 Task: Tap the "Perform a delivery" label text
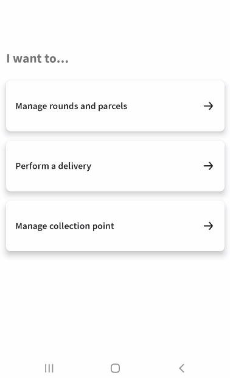click(54, 166)
